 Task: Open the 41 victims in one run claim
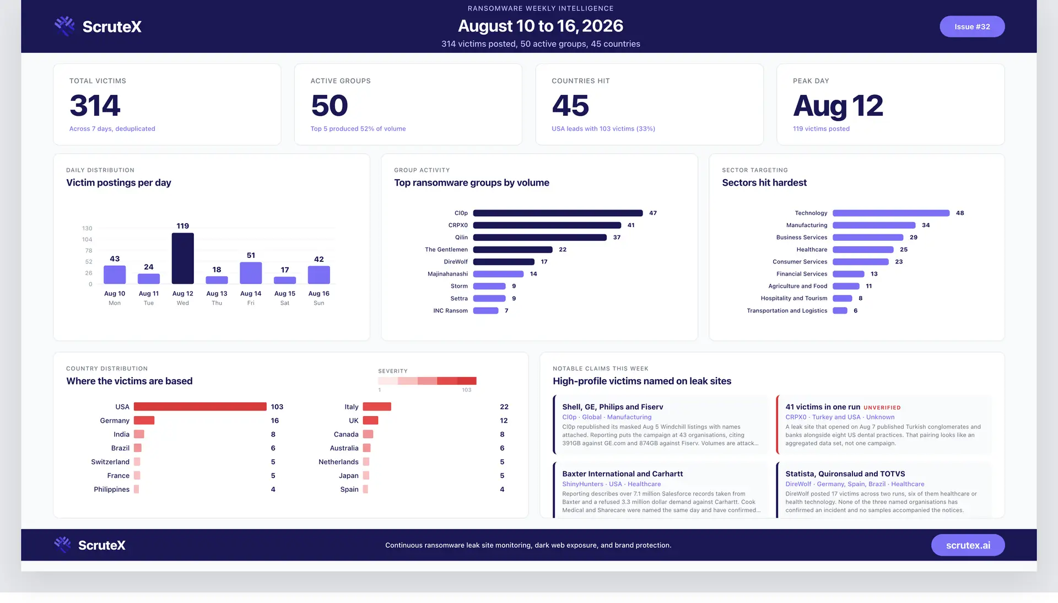883,424
